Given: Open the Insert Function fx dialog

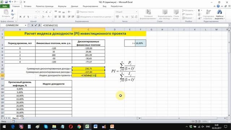Looking at the screenshot, I should click(x=39, y=25).
